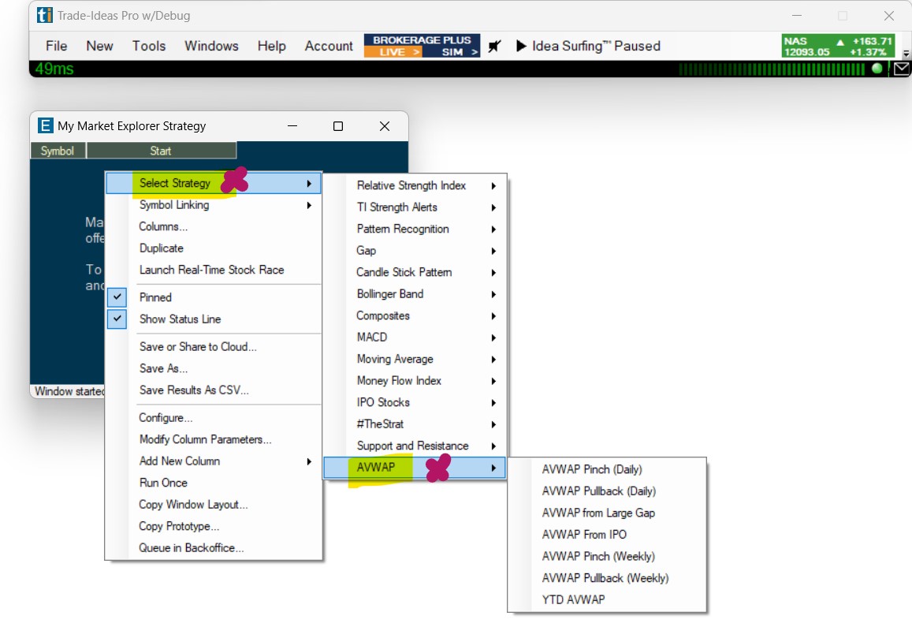Choose YTD AVWAP from the submenu
The height and width of the screenshot is (627, 912).
point(573,599)
